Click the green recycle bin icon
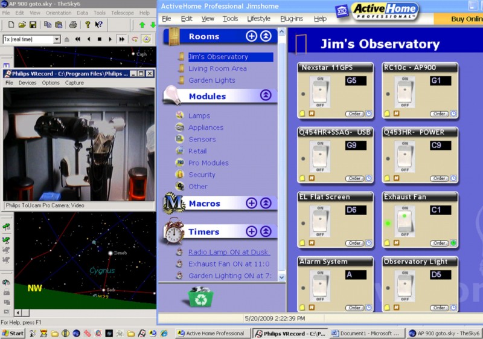Image resolution: width=483 pixels, height=339 pixels. 200,297
